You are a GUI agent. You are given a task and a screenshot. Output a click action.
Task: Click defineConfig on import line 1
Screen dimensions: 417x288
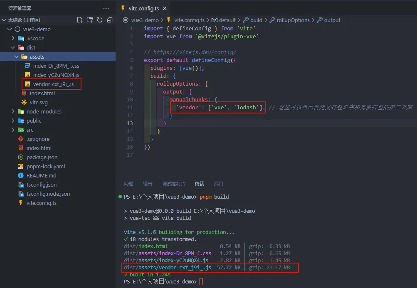point(192,28)
